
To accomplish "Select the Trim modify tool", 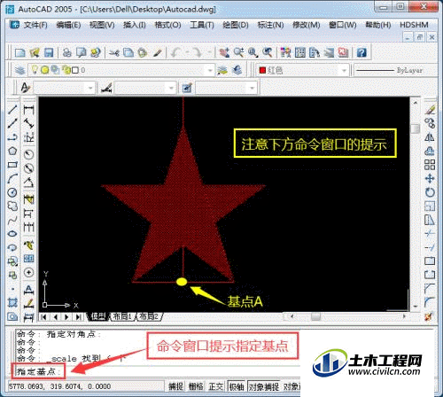I will [x=430, y=234].
